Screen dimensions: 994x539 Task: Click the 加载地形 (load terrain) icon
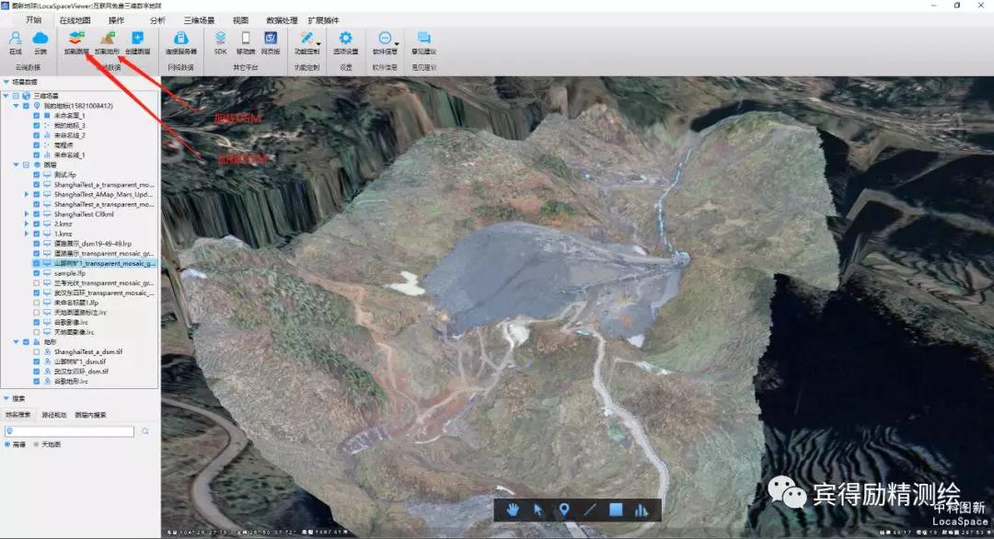[x=107, y=40]
